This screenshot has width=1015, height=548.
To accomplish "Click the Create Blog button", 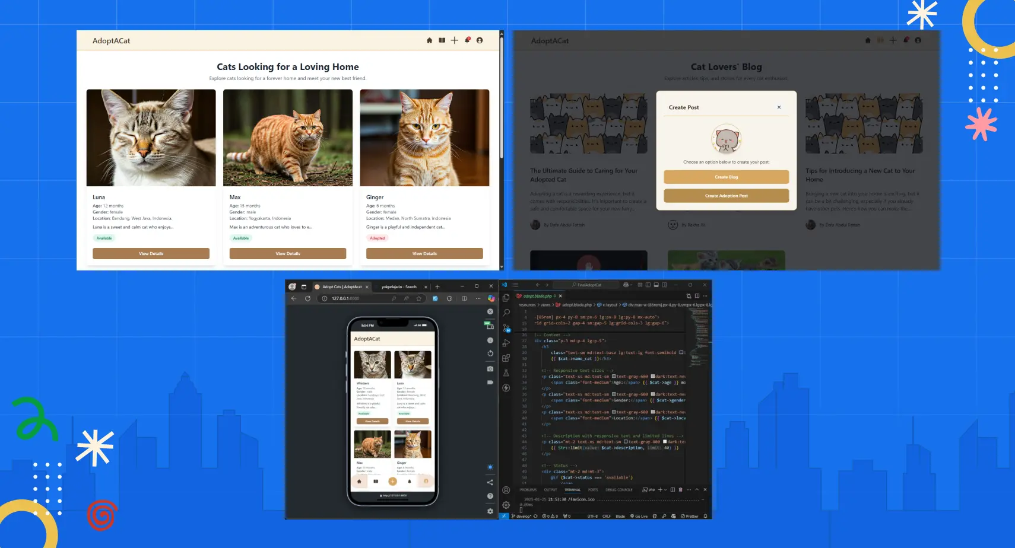I will click(727, 177).
